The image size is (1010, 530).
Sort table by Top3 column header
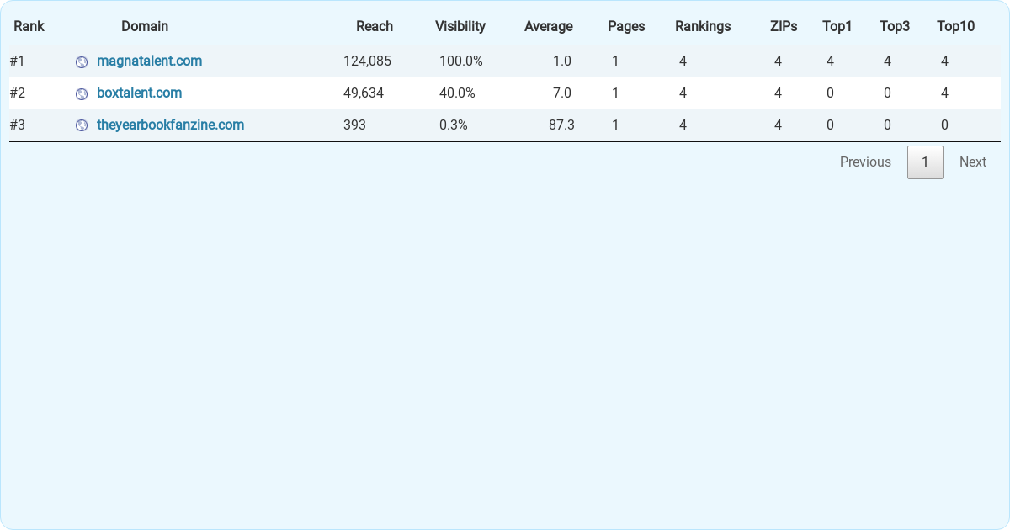point(895,26)
